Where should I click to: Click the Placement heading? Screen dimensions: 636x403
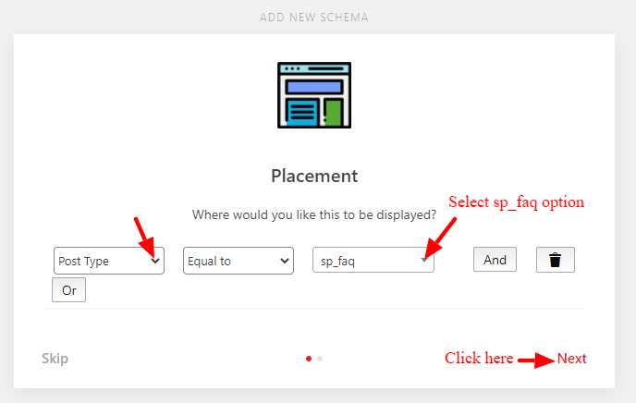(314, 176)
